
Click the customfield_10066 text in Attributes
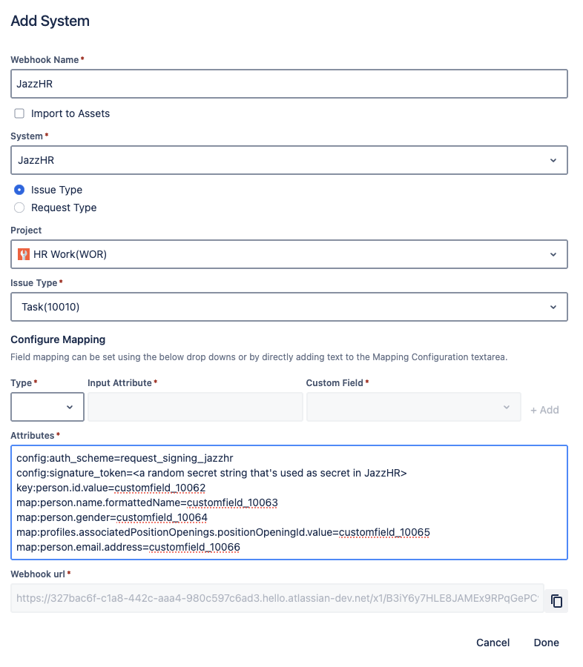pos(194,547)
